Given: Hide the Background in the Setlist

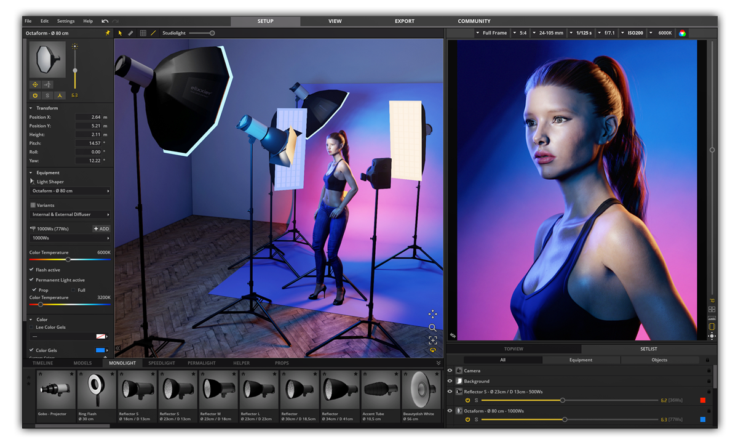Looking at the screenshot, I should [450, 381].
